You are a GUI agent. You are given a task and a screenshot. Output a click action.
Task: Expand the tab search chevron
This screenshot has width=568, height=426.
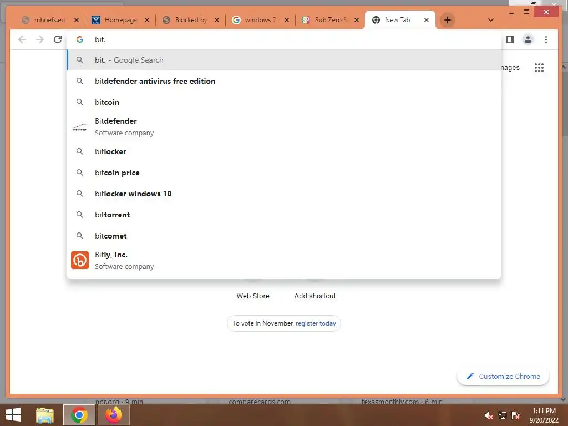[491, 20]
